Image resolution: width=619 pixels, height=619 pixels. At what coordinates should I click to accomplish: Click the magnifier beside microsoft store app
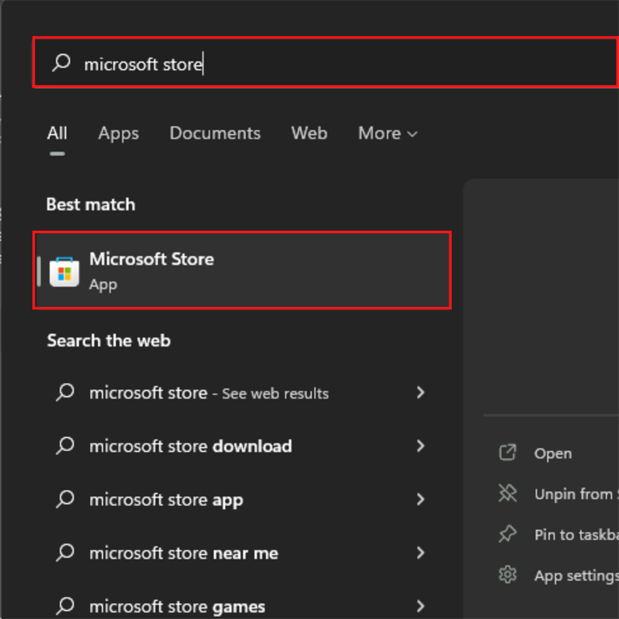pyautogui.click(x=65, y=500)
